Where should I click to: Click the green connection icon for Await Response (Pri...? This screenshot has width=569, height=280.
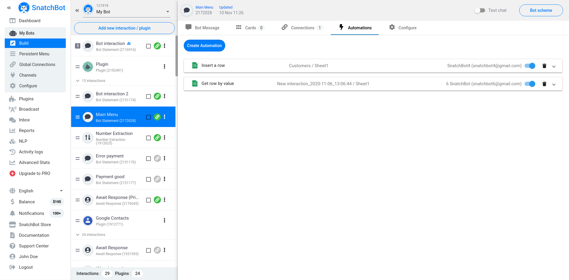(157, 200)
